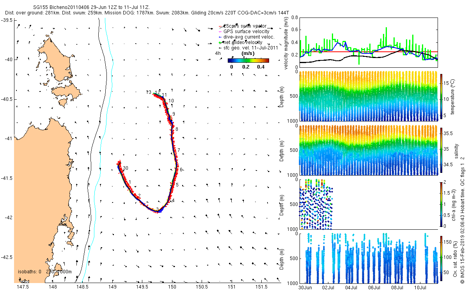Image resolution: width=468 pixels, height=292 pixels.
Task: Click the 'isobaths: 0 200 1000m' note
Action: [45, 271]
